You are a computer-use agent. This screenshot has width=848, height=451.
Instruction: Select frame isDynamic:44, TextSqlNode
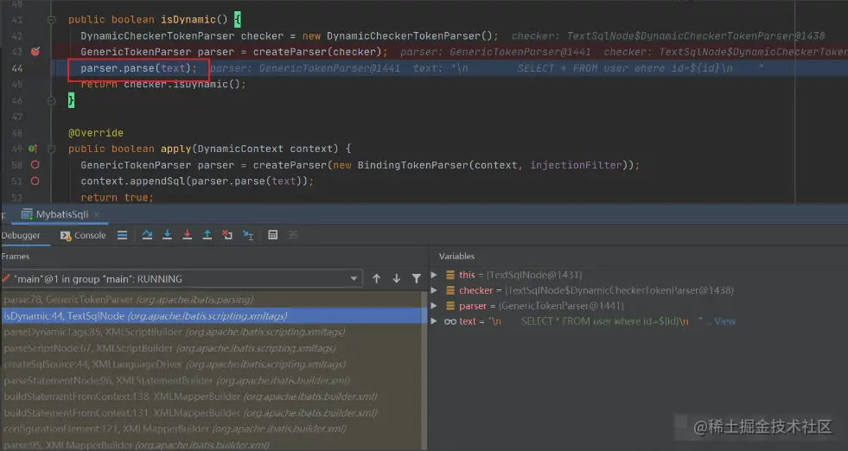click(214, 316)
